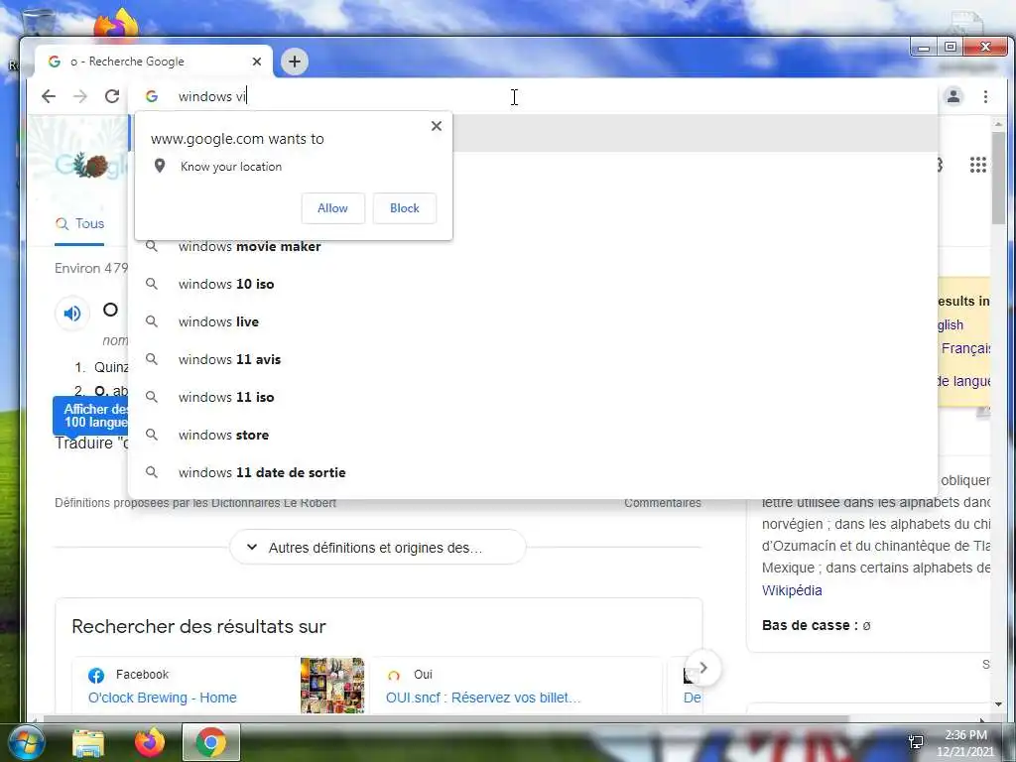The width and height of the screenshot is (1016, 762).
Task: Click the network tray icon
Action: (916, 742)
